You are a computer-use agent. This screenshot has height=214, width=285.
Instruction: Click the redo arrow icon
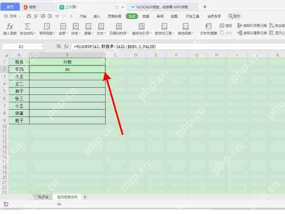pyautogui.click(x=64, y=16)
